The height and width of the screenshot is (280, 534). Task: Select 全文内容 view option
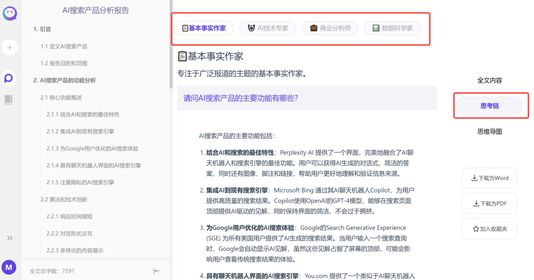489,81
